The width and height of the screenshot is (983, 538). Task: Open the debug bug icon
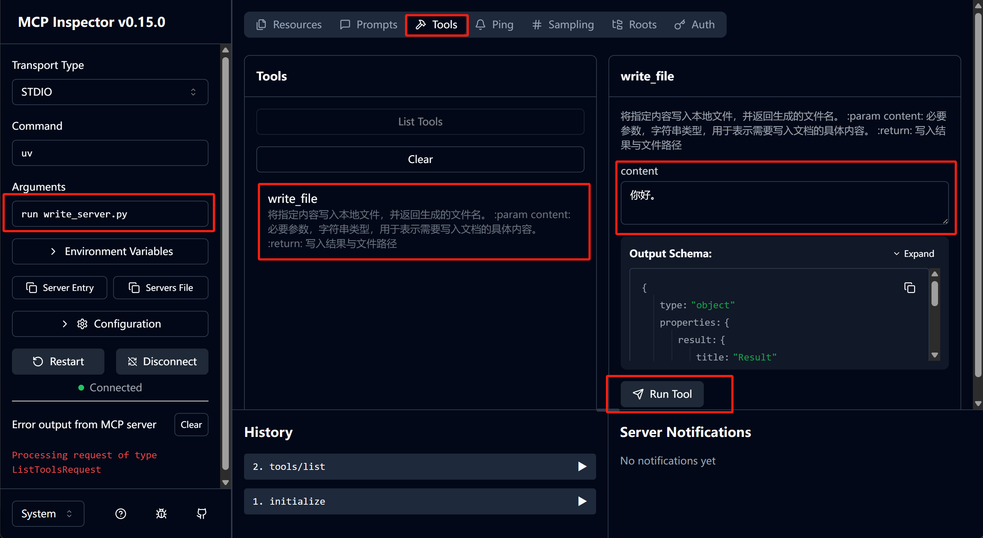point(161,514)
